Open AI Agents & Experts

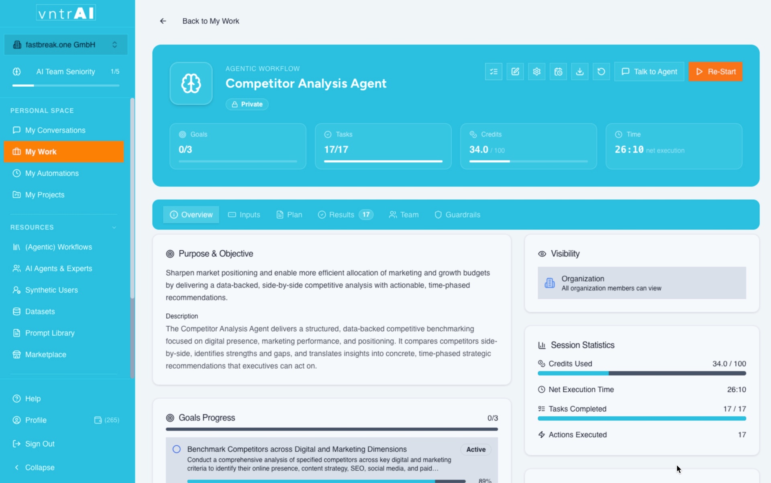[64, 268]
